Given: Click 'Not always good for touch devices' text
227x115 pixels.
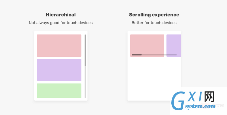Looking at the screenshot, I should click(x=61, y=23).
